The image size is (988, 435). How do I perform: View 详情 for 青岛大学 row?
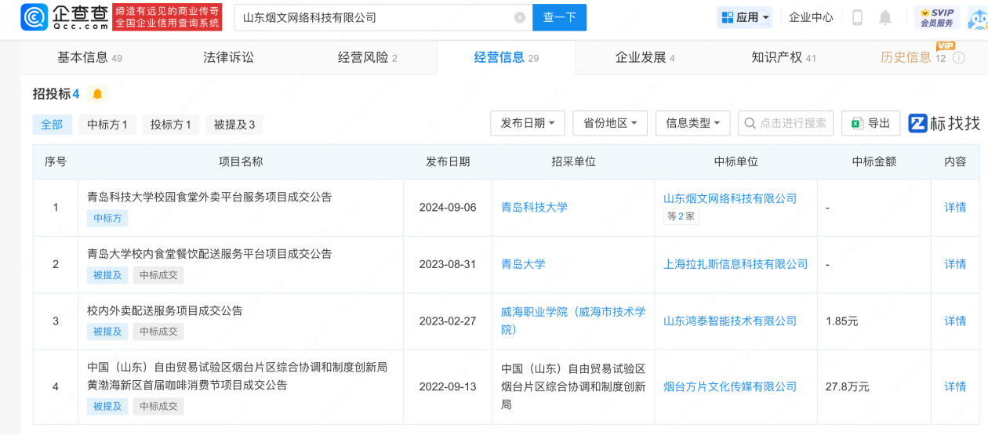tap(955, 264)
